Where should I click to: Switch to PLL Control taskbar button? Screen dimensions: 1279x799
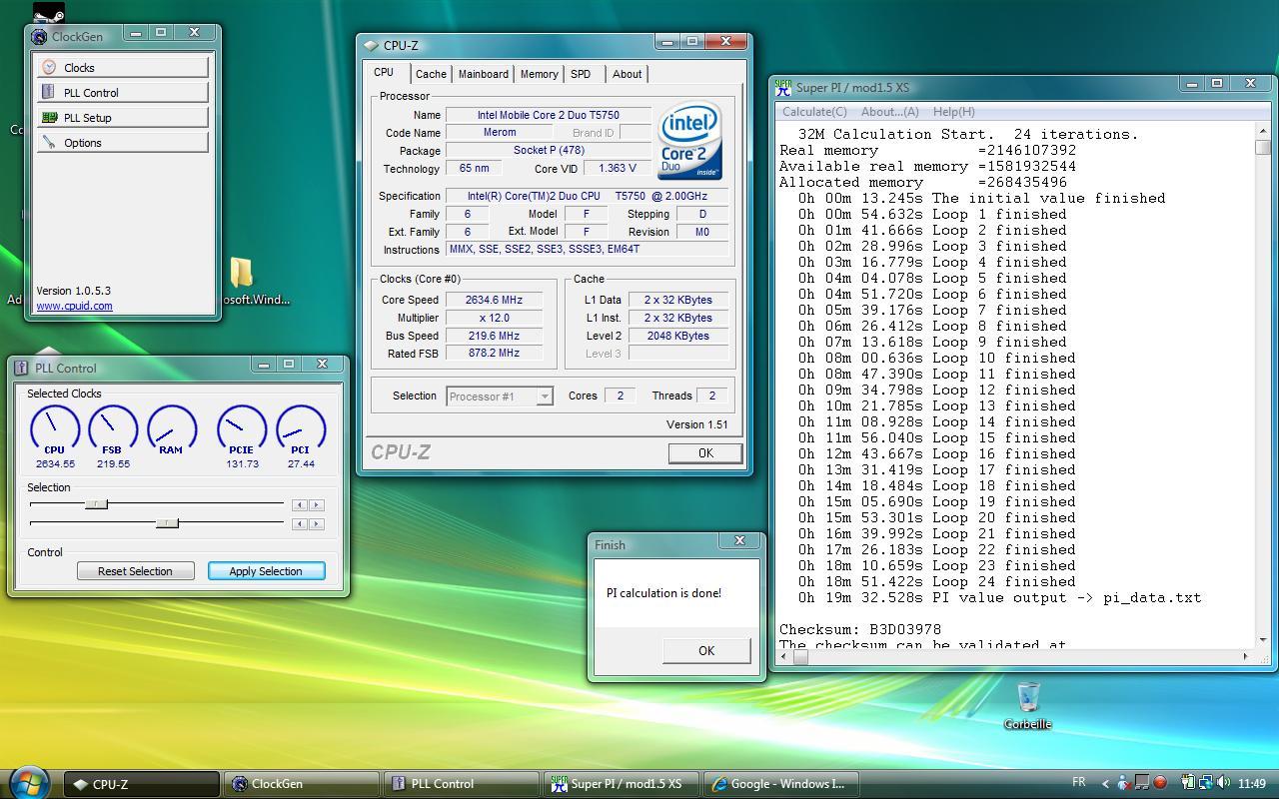(x=462, y=784)
